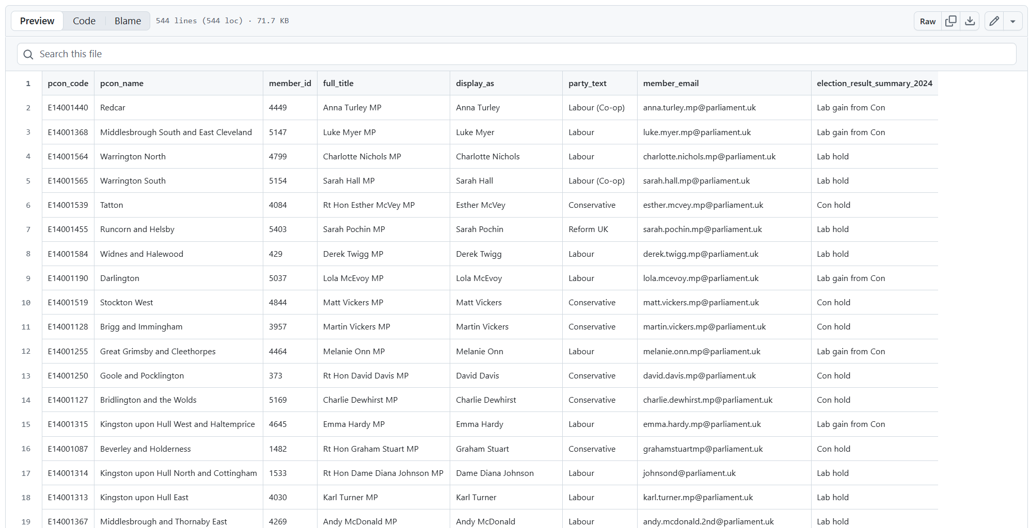1030x528 pixels.
Task: Select the member_id column header
Action: (x=290, y=83)
